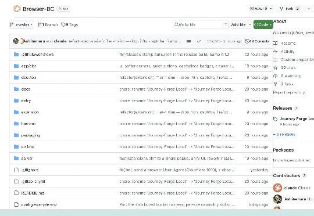Image resolution: width=314 pixels, height=216 pixels.
Task: Open the server folder icon
Action: tap(16, 159)
